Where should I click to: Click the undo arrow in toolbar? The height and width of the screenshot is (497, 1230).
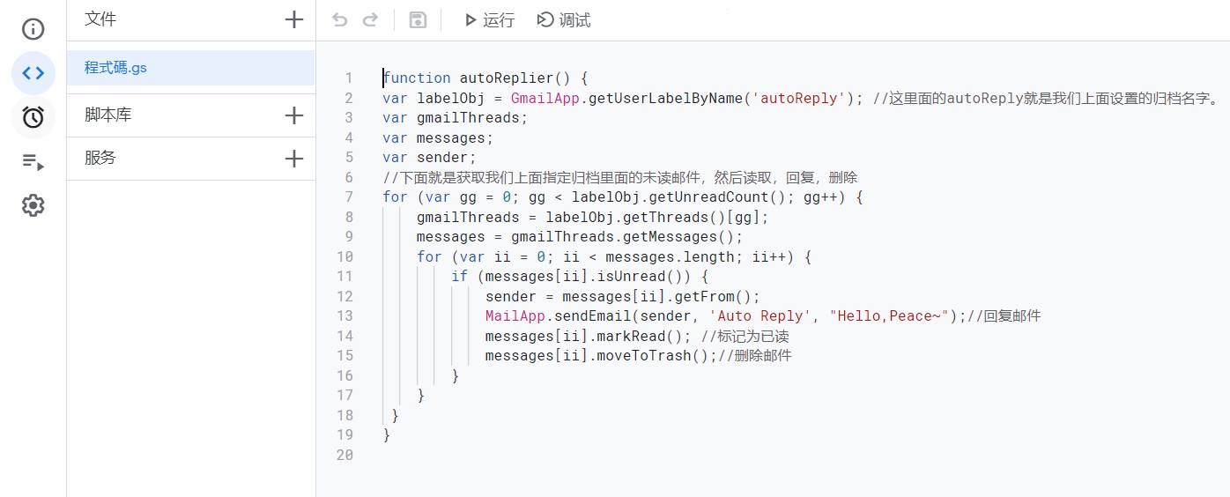[339, 20]
